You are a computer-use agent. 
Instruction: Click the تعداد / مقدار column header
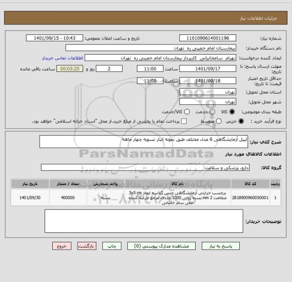[x=68, y=184]
